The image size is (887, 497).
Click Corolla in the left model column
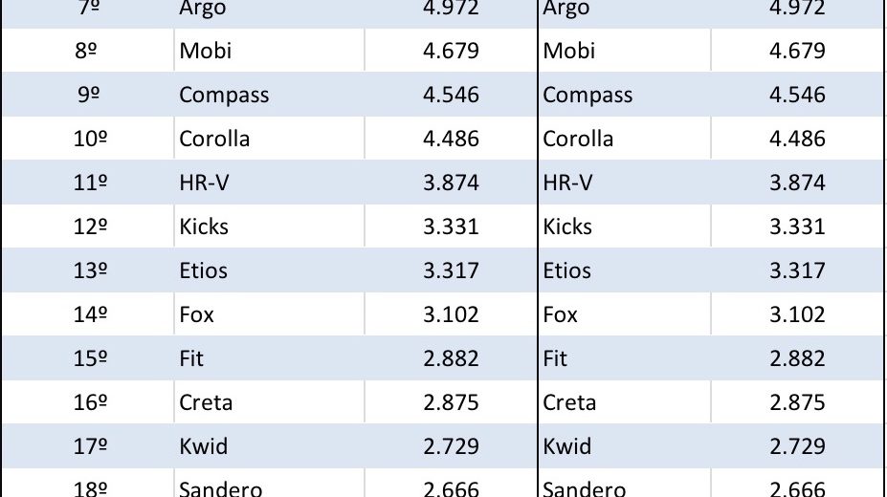click(x=214, y=139)
